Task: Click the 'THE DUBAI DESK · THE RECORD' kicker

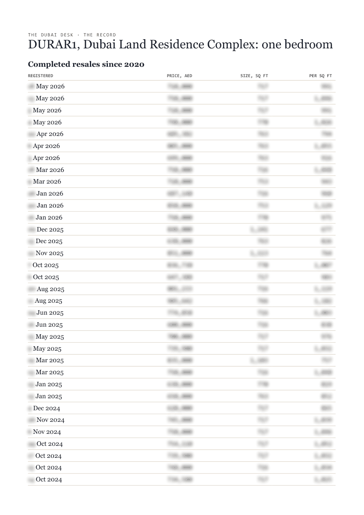Action: click(x=72, y=35)
